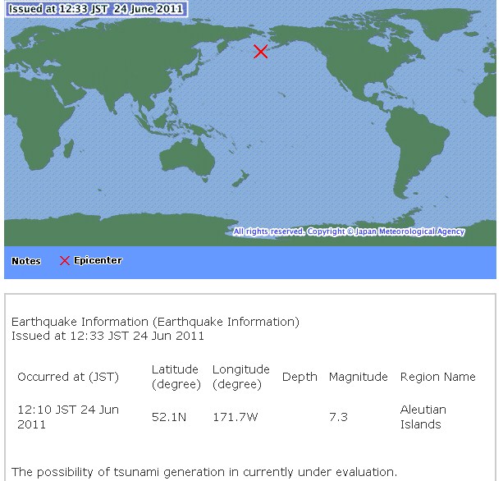The width and height of the screenshot is (503, 481).
Task: Select the Occurred at (JST) column header
Action: (68, 377)
